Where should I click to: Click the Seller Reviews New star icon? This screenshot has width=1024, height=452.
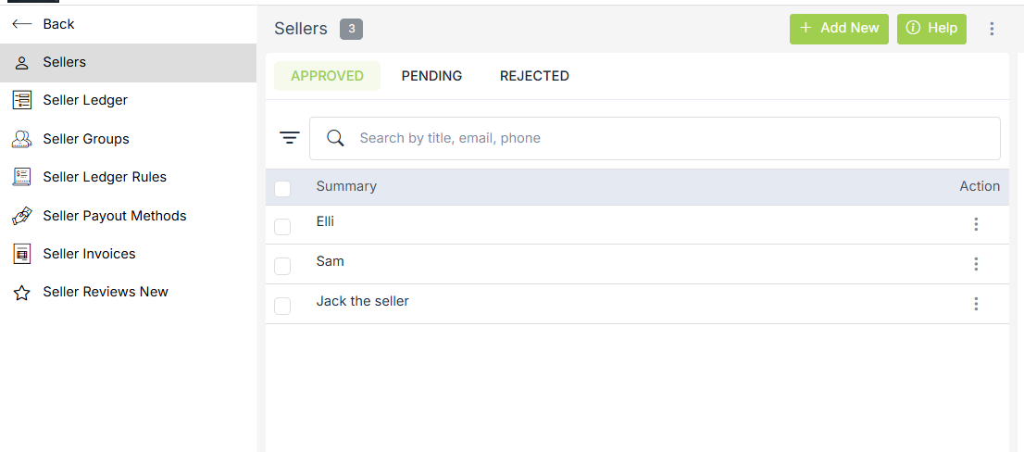22,293
